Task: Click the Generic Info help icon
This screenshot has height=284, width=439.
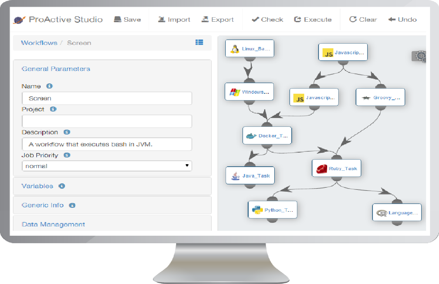Action: [72, 205]
